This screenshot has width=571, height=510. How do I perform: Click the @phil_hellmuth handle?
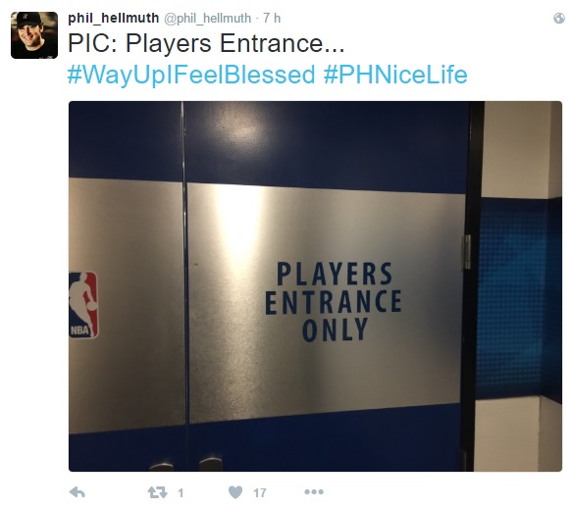click(208, 19)
